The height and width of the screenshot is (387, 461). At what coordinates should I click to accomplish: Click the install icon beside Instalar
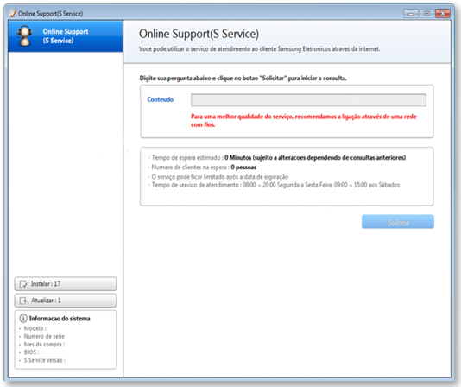23,284
